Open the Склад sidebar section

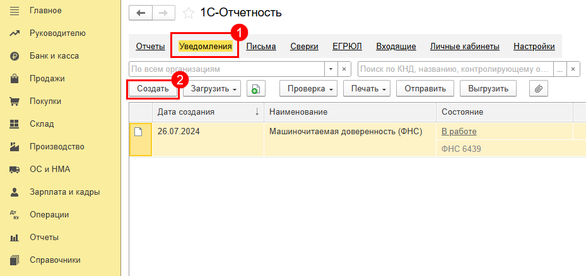[42, 124]
